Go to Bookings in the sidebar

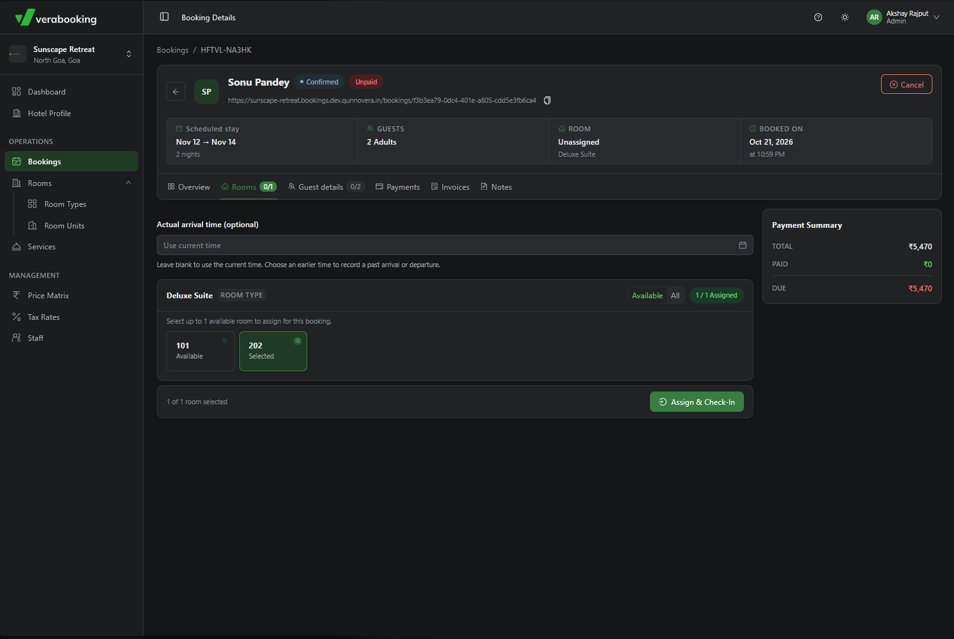[x=71, y=161]
